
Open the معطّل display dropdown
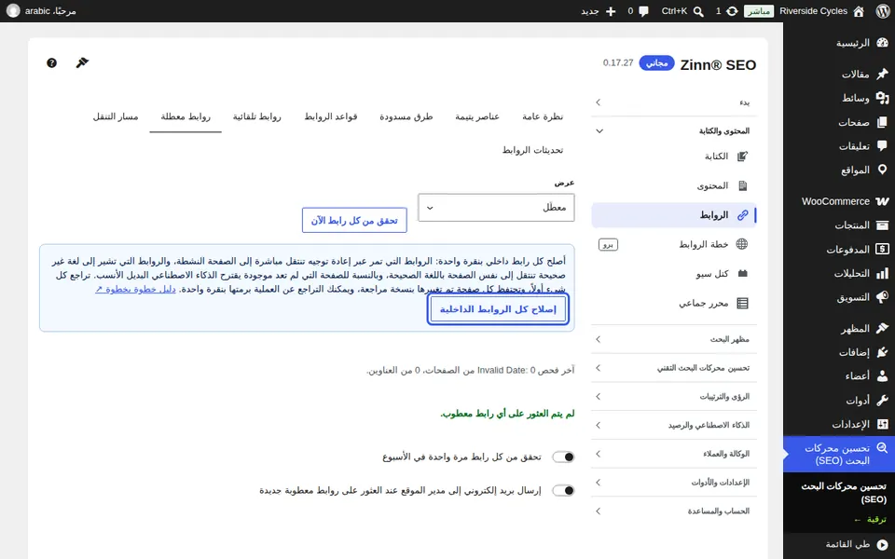[496, 208]
